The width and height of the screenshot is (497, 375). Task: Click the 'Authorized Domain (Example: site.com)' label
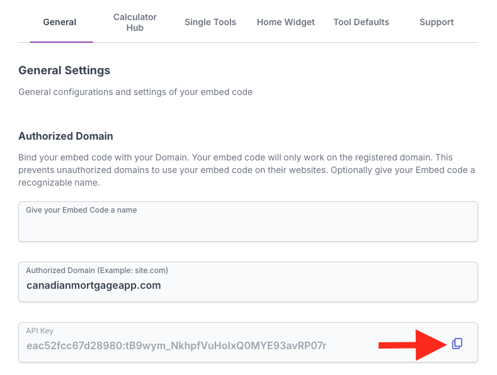(x=97, y=270)
